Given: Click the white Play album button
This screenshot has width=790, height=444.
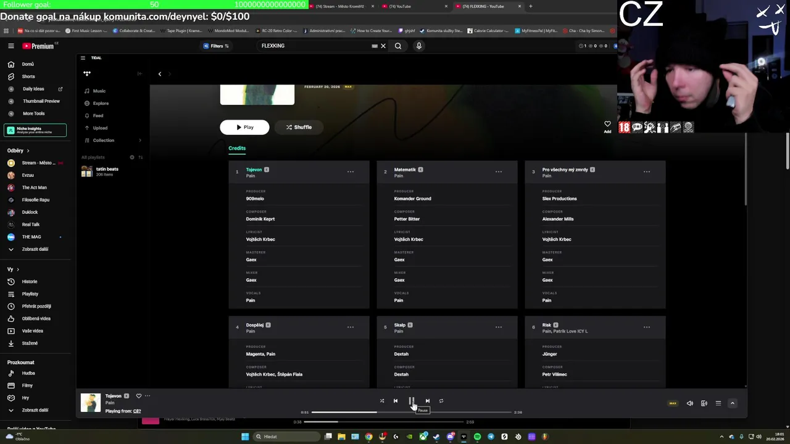Looking at the screenshot, I should click(x=244, y=127).
